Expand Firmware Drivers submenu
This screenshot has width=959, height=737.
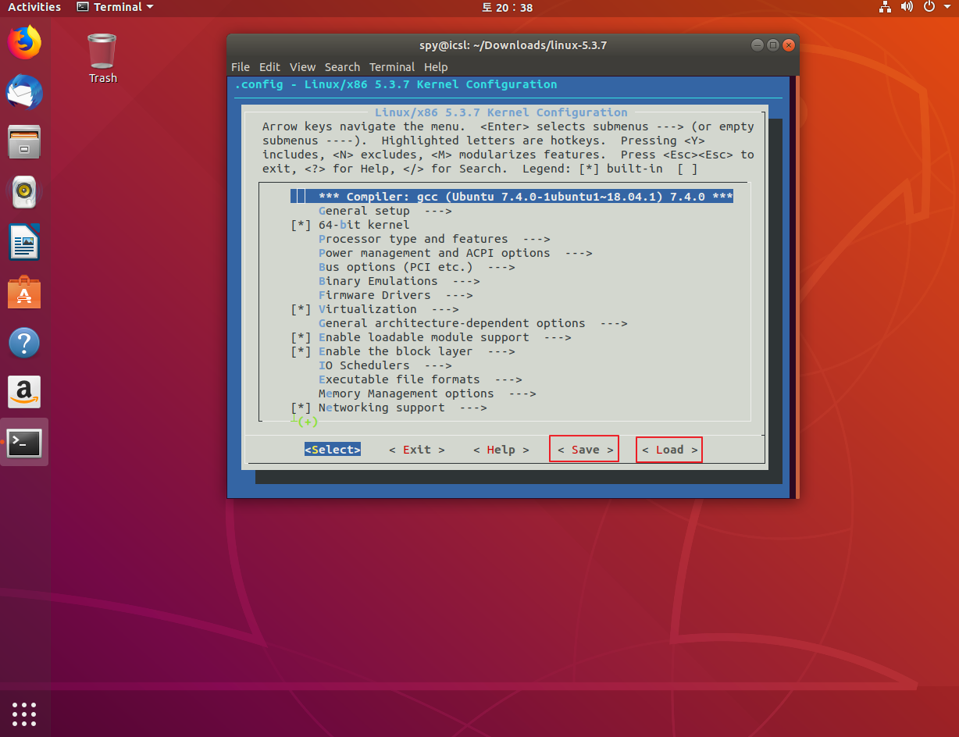[396, 295]
